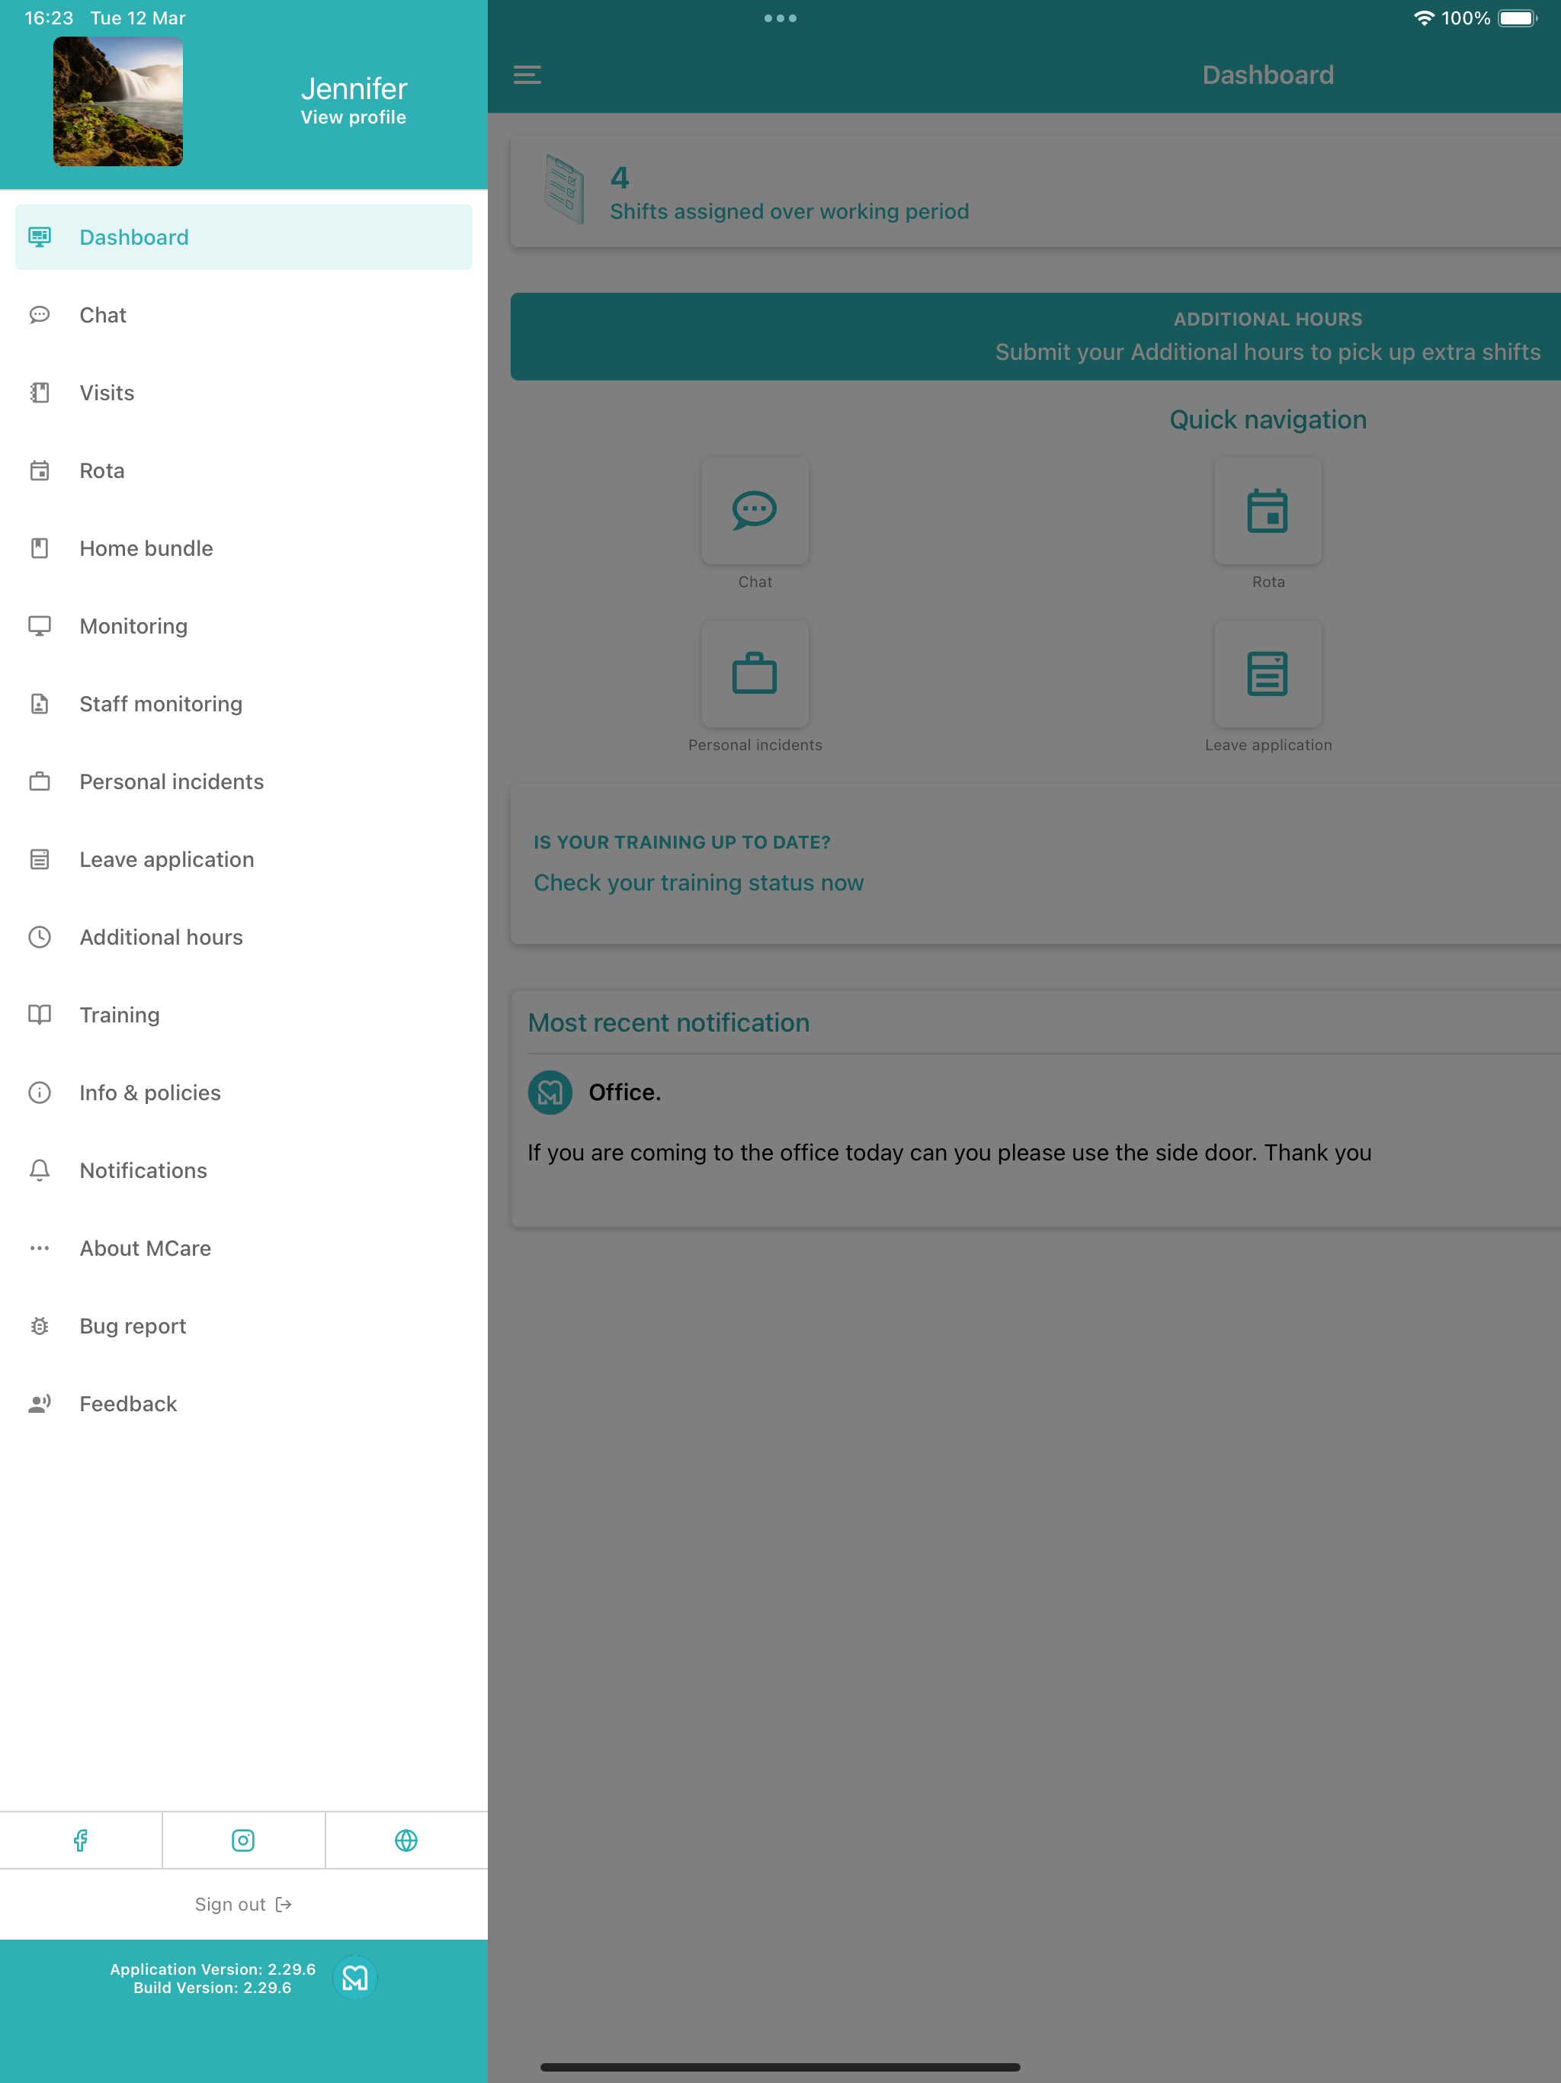The height and width of the screenshot is (2083, 1561).
Task: Tap the Office notification avatar icon
Action: point(550,1093)
